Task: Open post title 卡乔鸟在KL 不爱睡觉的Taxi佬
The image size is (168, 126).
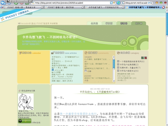Action: [100, 92]
